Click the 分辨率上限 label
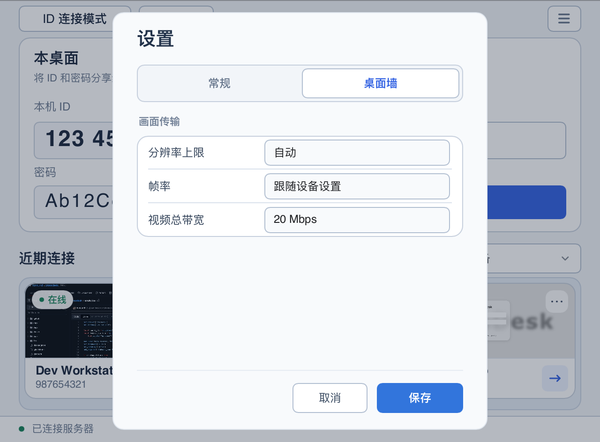Viewport: 600px width, 442px height. coord(176,153)
